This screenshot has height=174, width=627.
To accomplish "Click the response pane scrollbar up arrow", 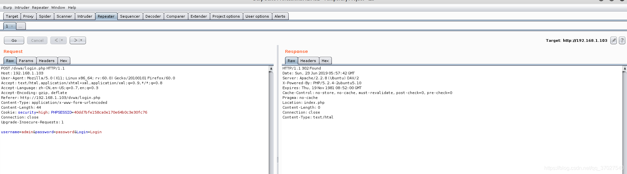I will 625,69.
